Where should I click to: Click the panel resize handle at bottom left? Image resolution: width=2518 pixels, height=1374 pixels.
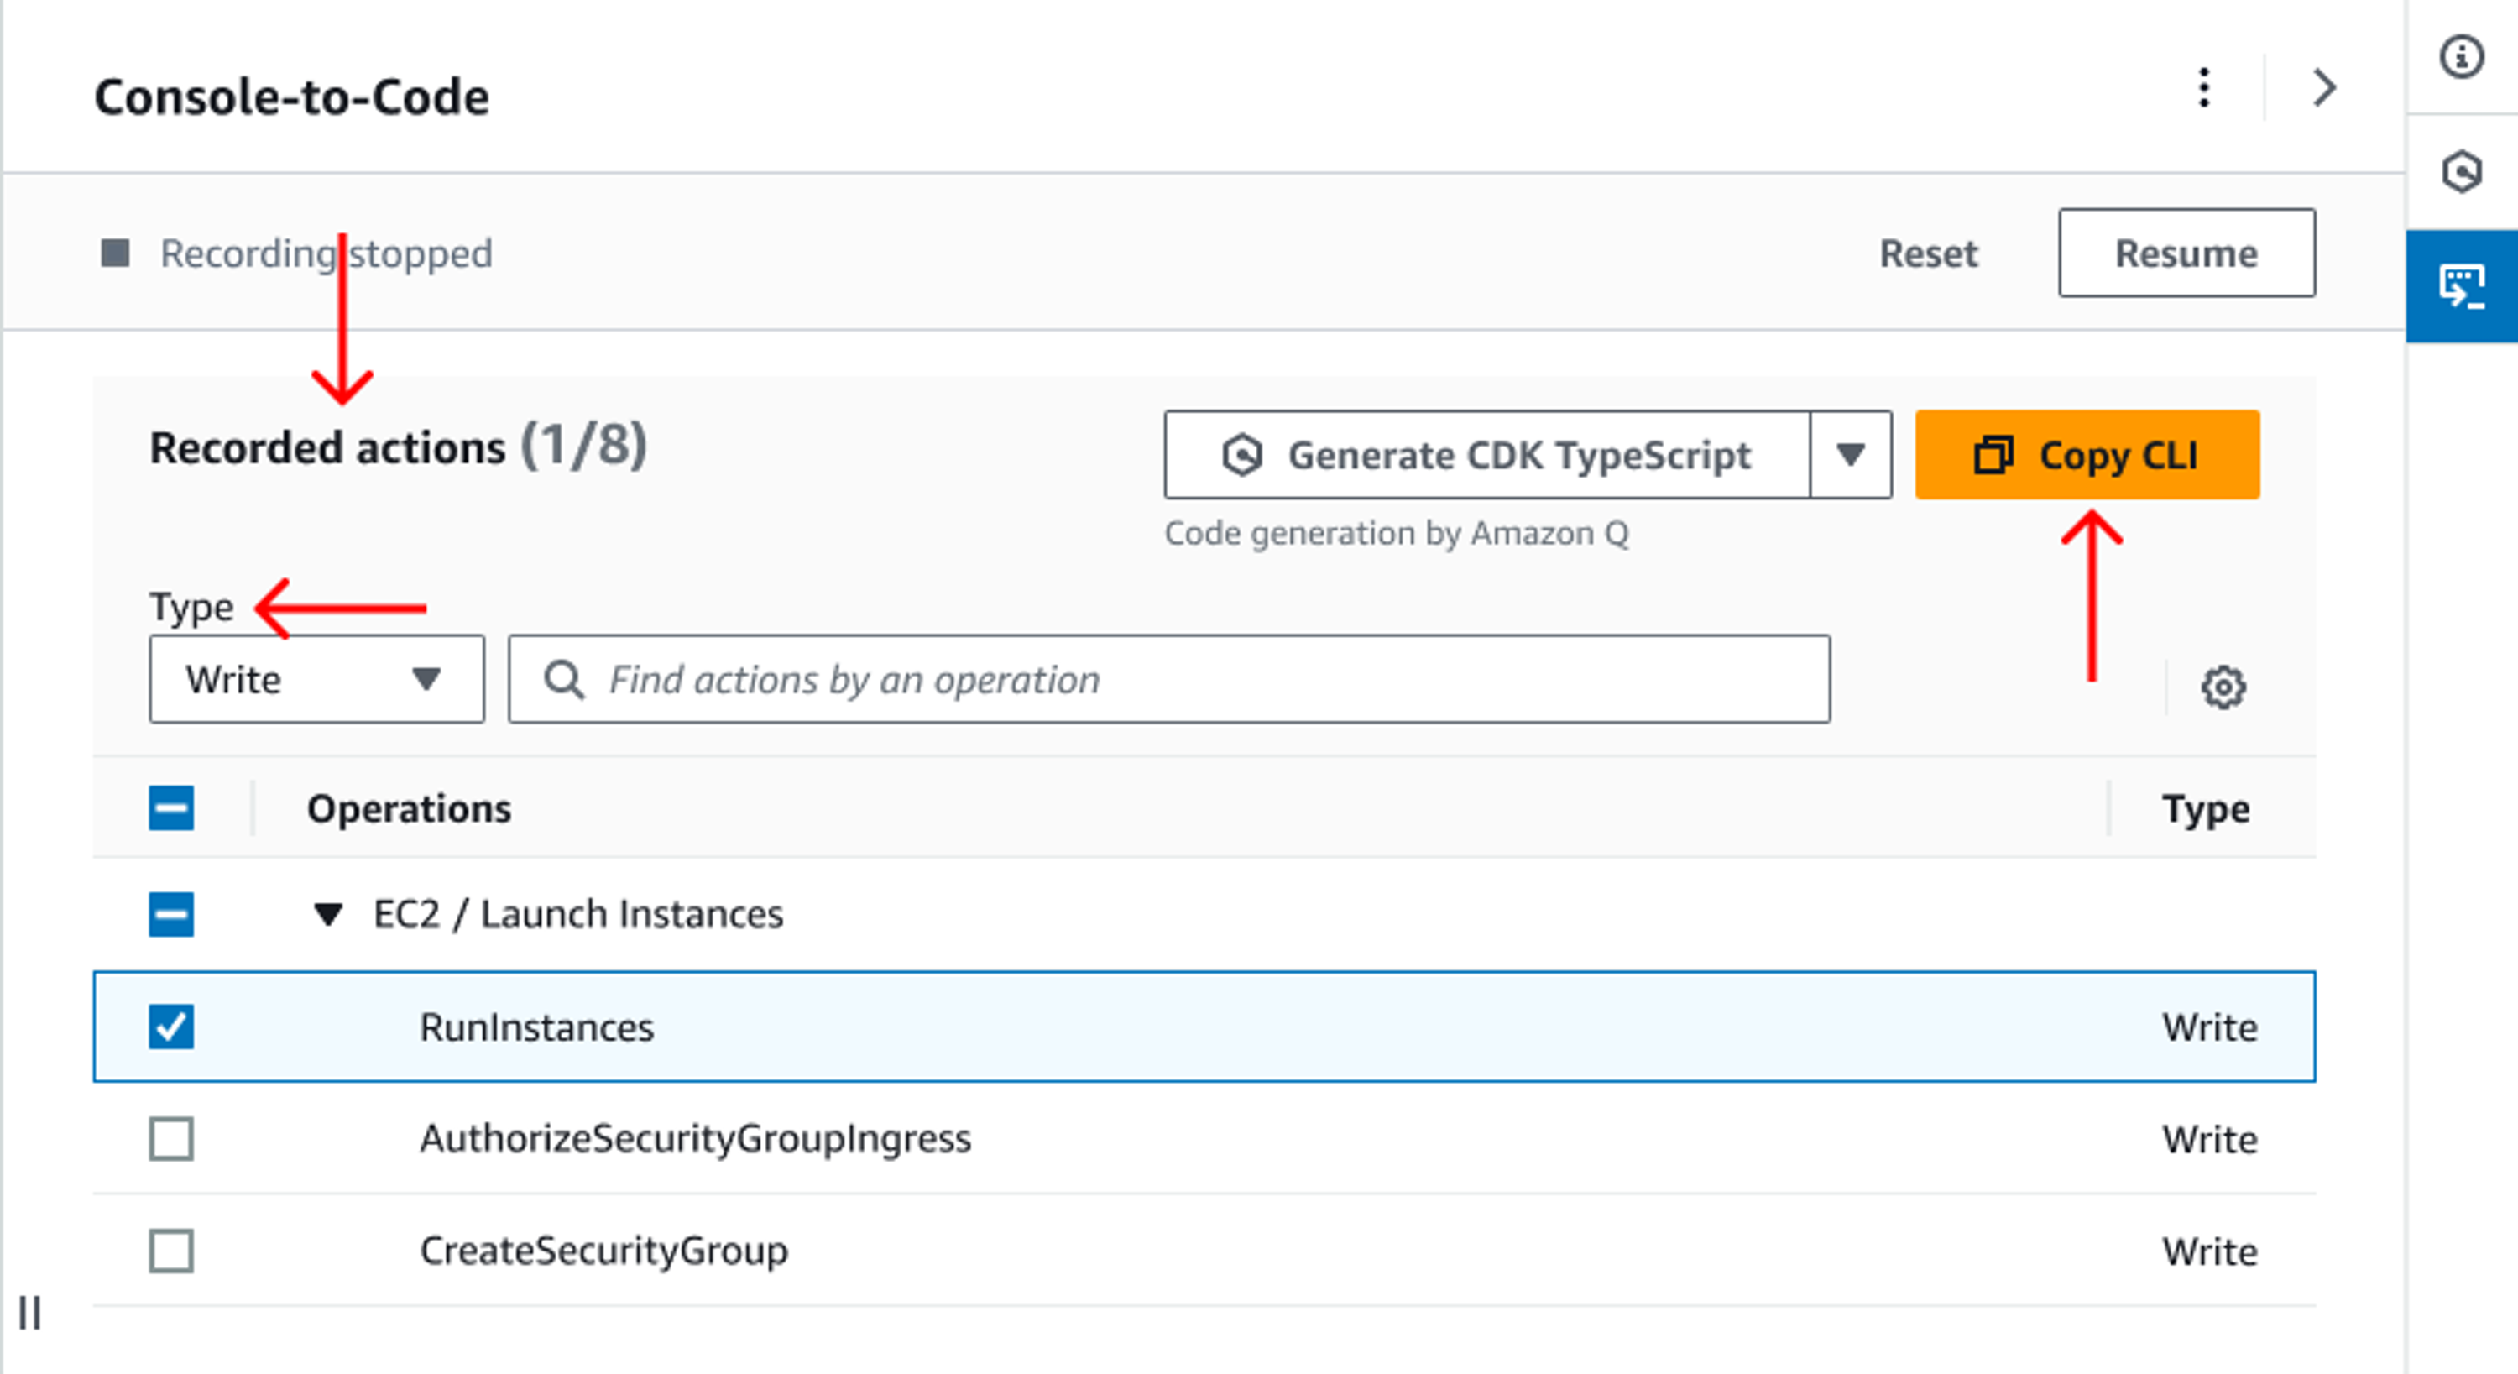(30, 1313)
